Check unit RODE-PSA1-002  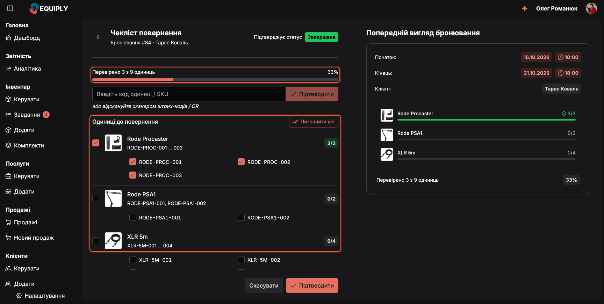tap(241, 217)
